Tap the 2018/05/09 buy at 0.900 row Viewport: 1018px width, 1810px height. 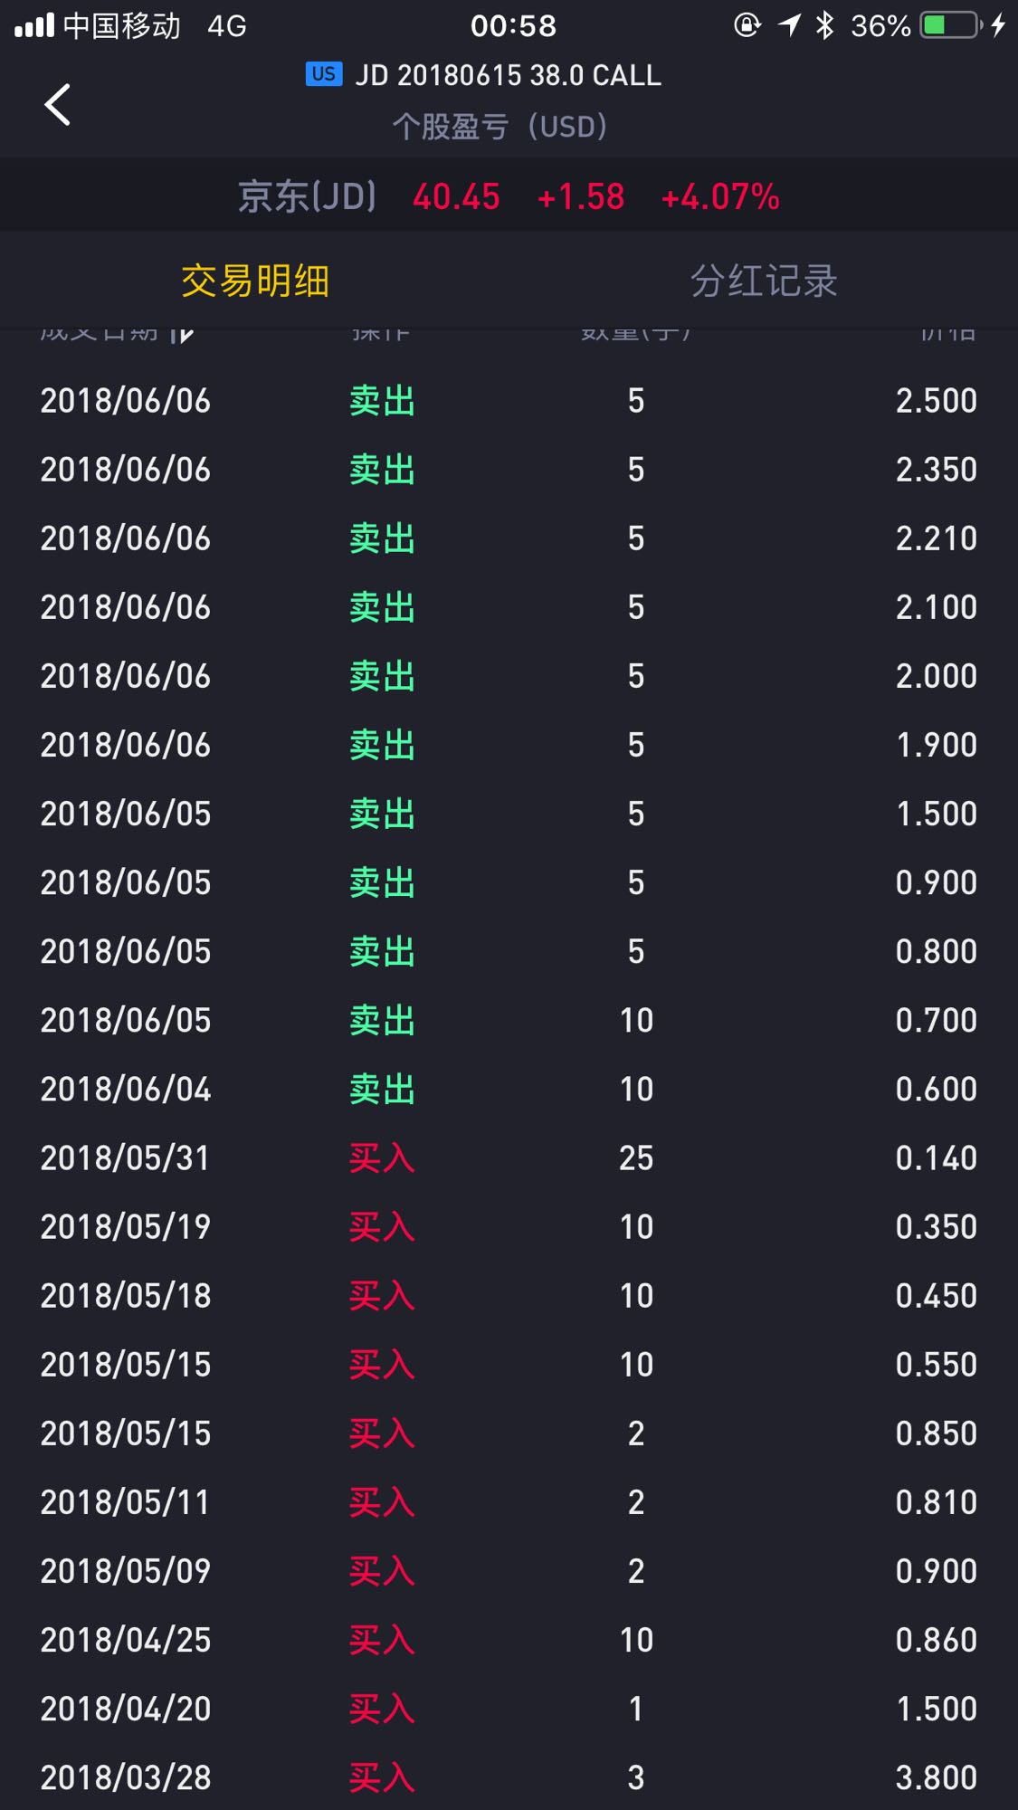(x=509, y=1571)
